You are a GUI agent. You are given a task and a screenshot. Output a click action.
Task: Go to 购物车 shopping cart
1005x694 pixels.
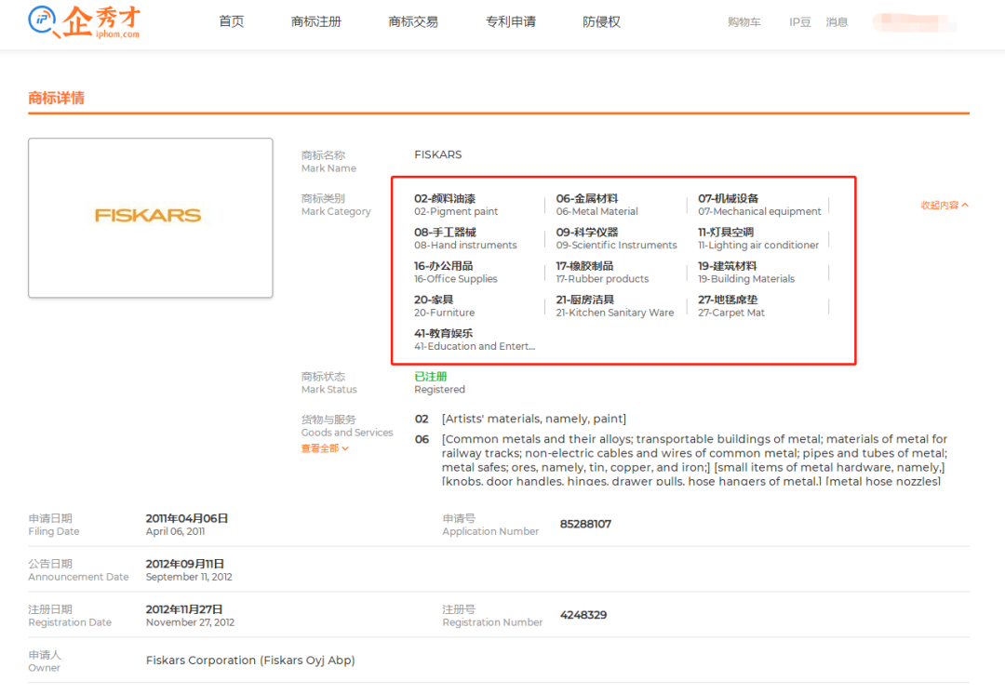click(x=744, y=22)
